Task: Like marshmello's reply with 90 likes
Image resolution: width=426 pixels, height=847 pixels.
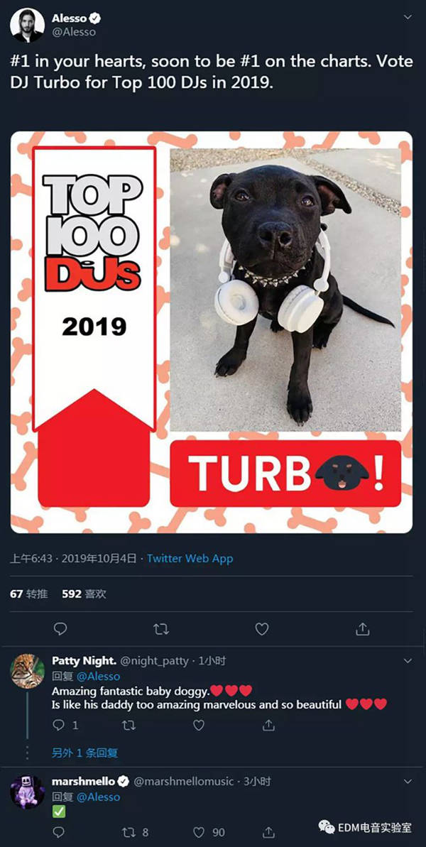Action: click(211, 832)
